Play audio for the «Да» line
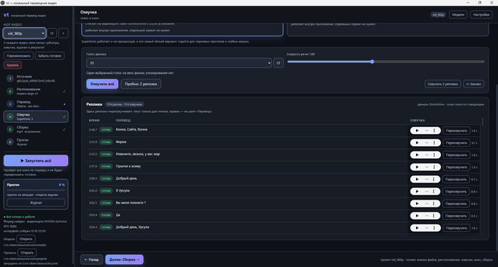 [417, 216]
